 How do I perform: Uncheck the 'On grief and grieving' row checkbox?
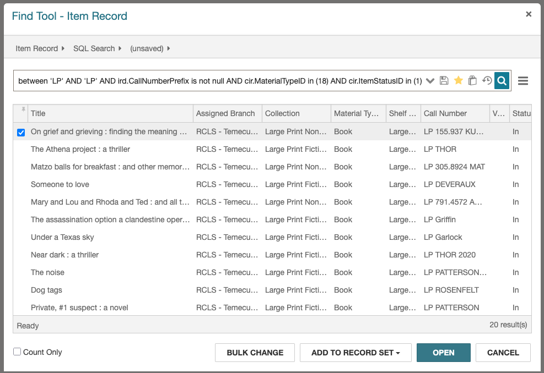[21, 132]
